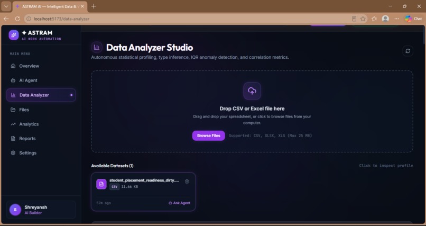
Task: Go to Overview in main menu
Action: coord(41,66)
